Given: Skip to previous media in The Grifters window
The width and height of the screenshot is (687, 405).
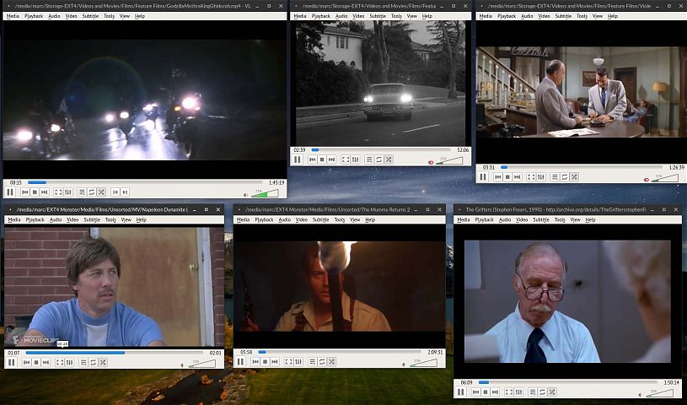Looking at the screenshot, I should (475, 392).
